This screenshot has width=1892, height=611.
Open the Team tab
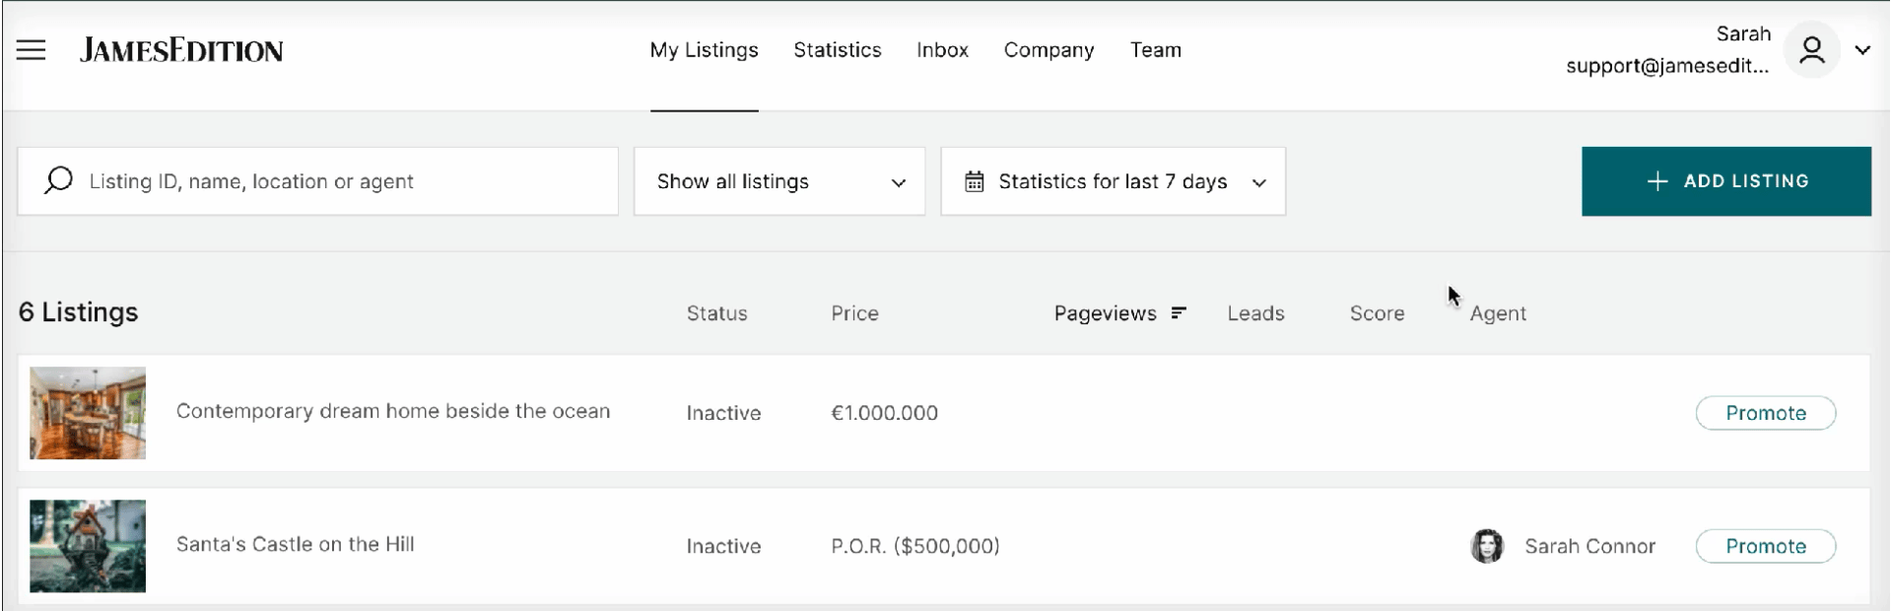click(1156, 50)
